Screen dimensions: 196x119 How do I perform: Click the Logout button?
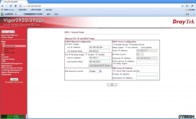coord(14,80)
